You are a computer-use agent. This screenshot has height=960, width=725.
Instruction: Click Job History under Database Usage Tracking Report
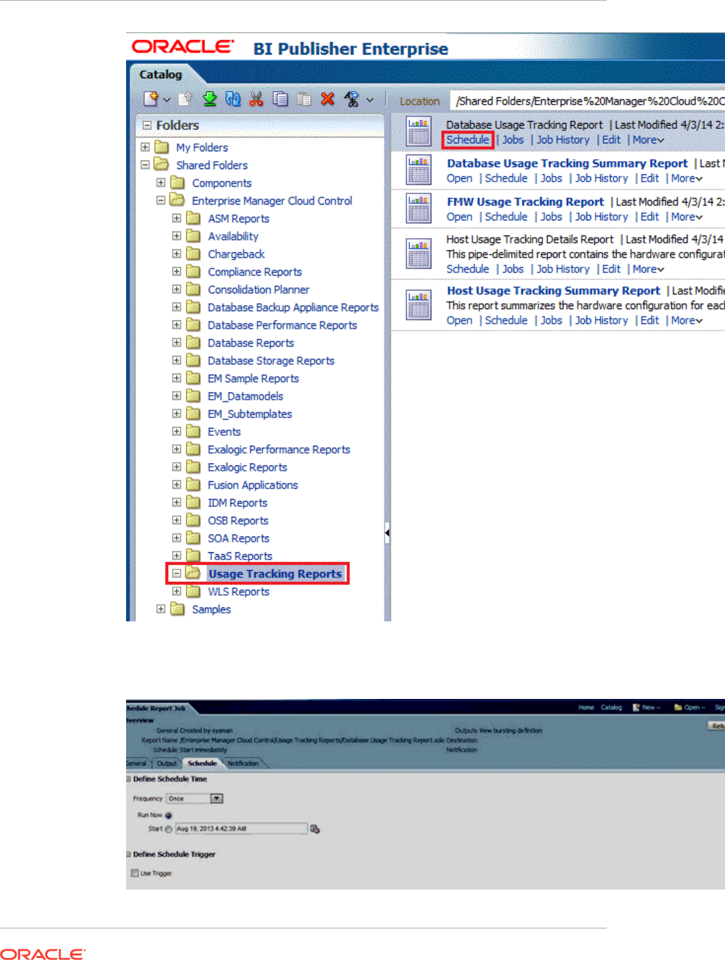(563, 139)
